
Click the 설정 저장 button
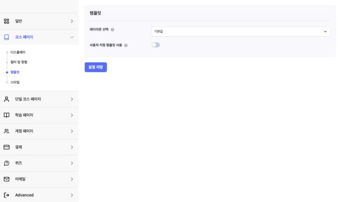coord(96,67)
